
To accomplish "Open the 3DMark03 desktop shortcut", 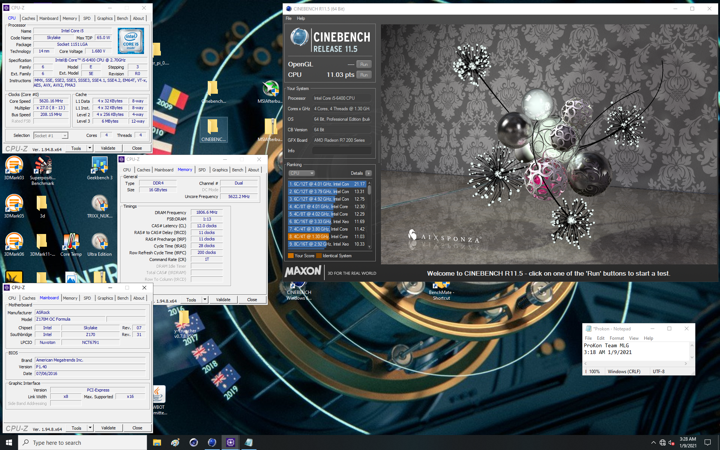I will pyautogui.click(x=14, y=168).
